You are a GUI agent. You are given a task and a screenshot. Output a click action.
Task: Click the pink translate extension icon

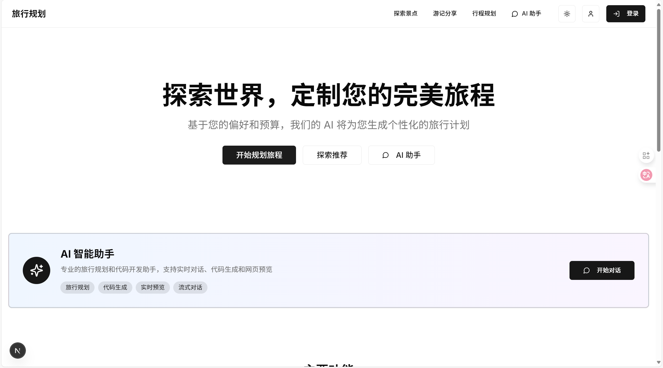pyautogui.click(x=646, y=175)
